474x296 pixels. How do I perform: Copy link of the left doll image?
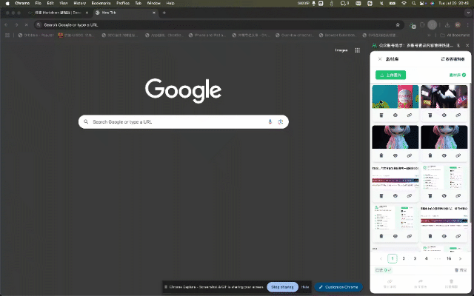(410, 155)
